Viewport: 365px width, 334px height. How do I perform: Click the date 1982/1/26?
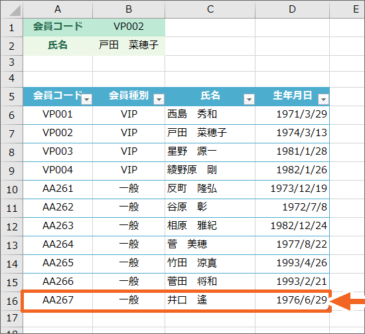(302, 170)
